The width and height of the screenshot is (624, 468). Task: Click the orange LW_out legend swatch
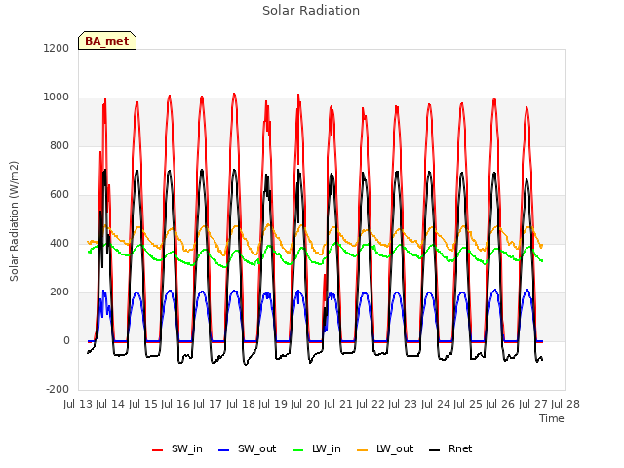(x=363, y=450)
